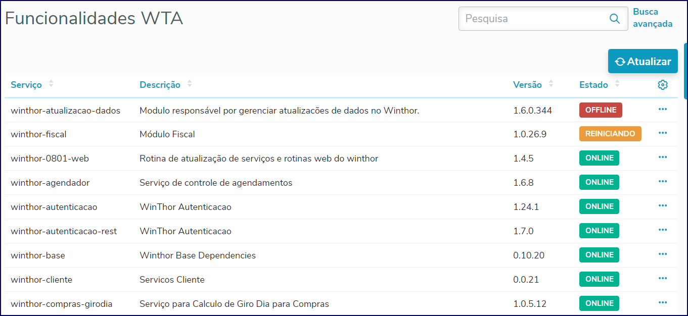This screenshot has width=688, height=316.
Task: Click version 0.10.20
Action: point(529,255)
